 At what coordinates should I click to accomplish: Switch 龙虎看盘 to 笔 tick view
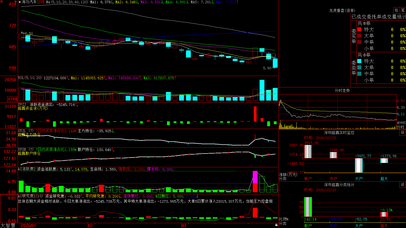pyautogui.click(x=403, y=10)
